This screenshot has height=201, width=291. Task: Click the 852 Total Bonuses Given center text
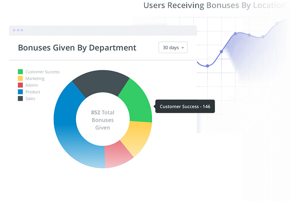103,120
